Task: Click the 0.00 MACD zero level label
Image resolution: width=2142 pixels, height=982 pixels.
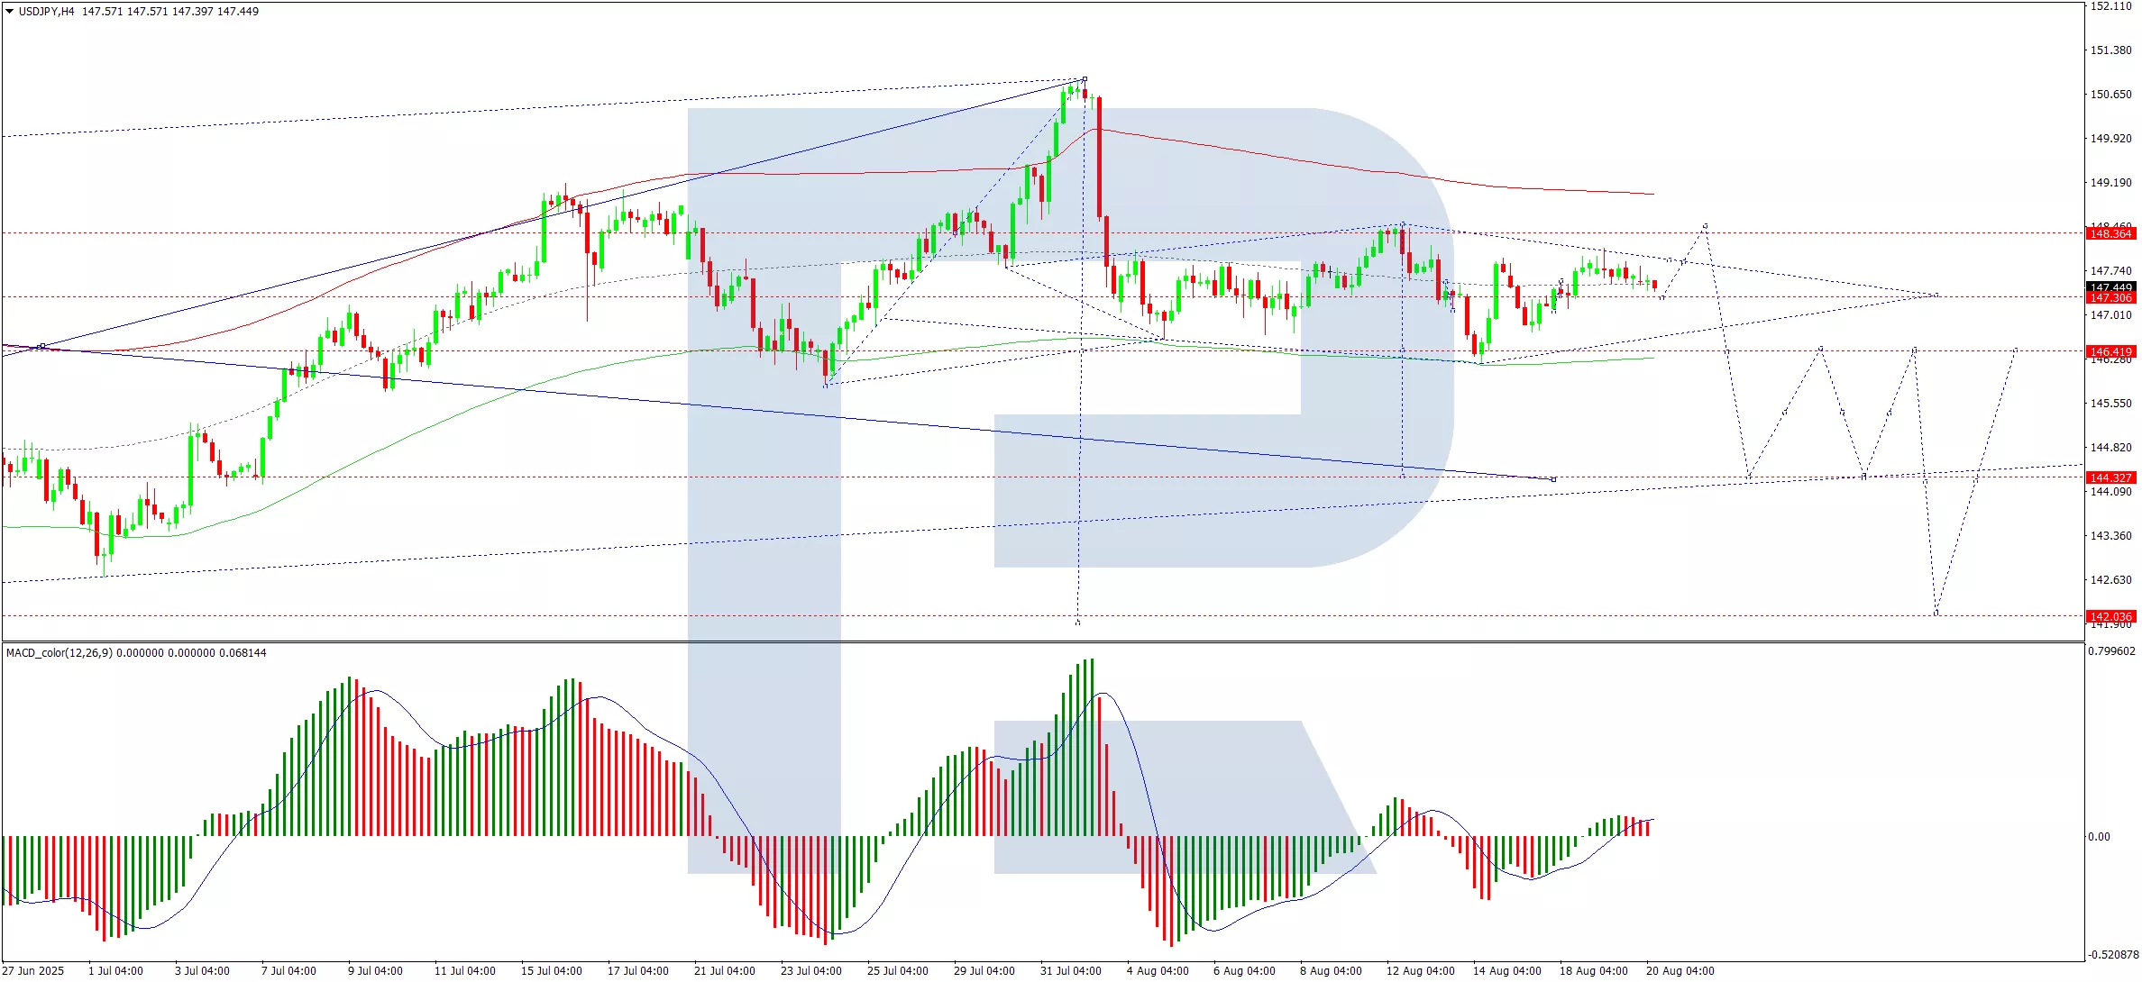Action: [x=2099, y=837]
